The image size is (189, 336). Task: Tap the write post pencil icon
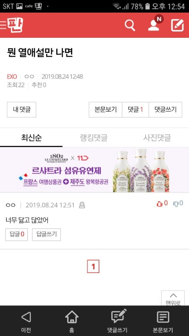[177, 25]
